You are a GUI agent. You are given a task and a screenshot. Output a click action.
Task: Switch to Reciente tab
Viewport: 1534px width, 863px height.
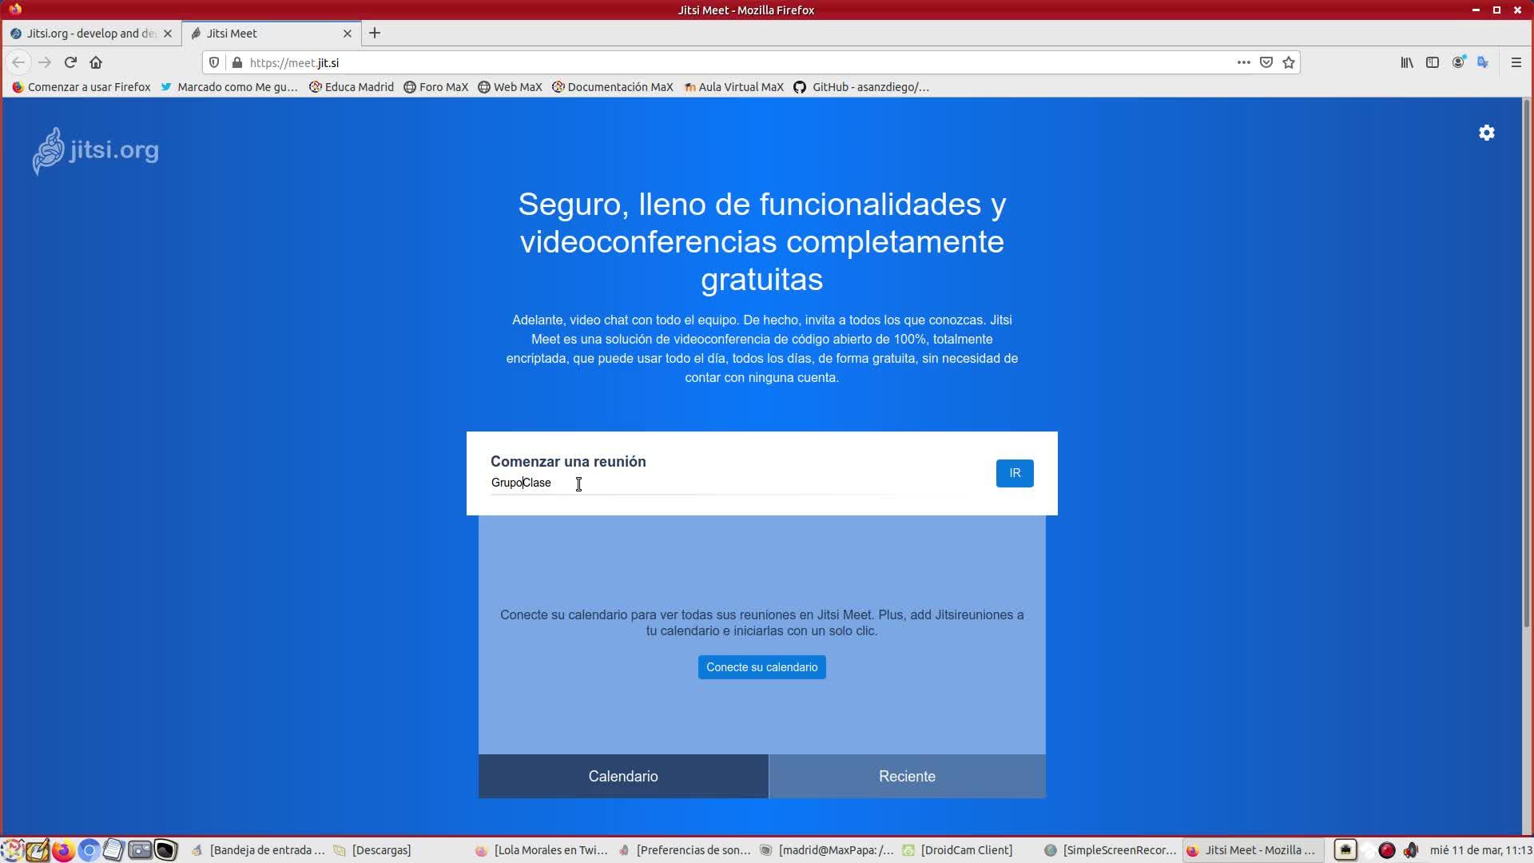[x=907, y=777]
